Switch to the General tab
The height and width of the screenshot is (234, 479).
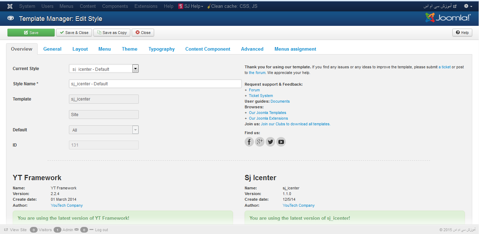point(52,49)
